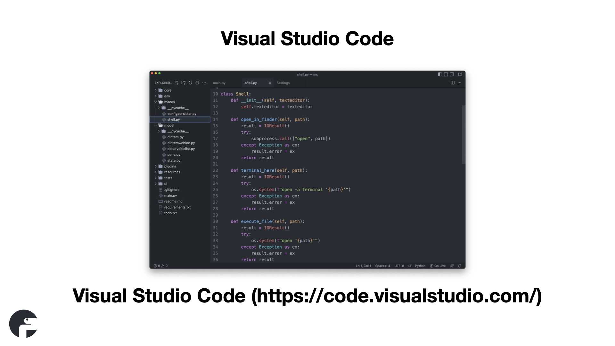Collapse the macos folder
The image size is (615, 346).
pos(180,102)
